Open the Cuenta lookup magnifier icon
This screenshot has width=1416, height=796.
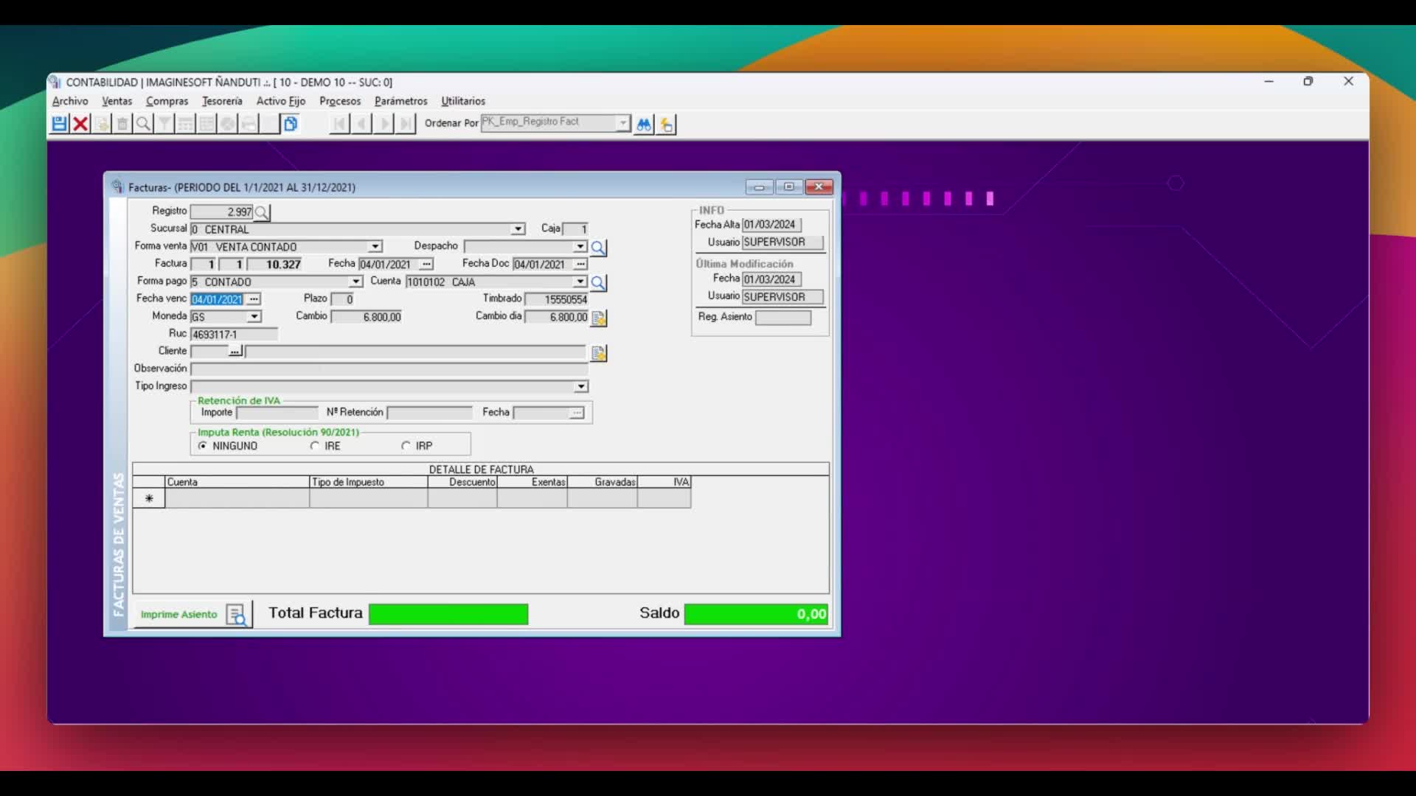click(x=598, y=282)
